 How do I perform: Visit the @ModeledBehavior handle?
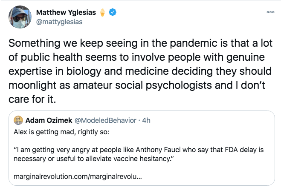coord(105,120)
